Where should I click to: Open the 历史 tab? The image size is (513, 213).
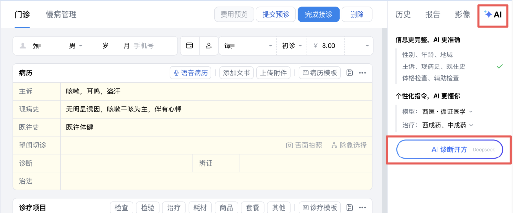[x=403, y=14]
